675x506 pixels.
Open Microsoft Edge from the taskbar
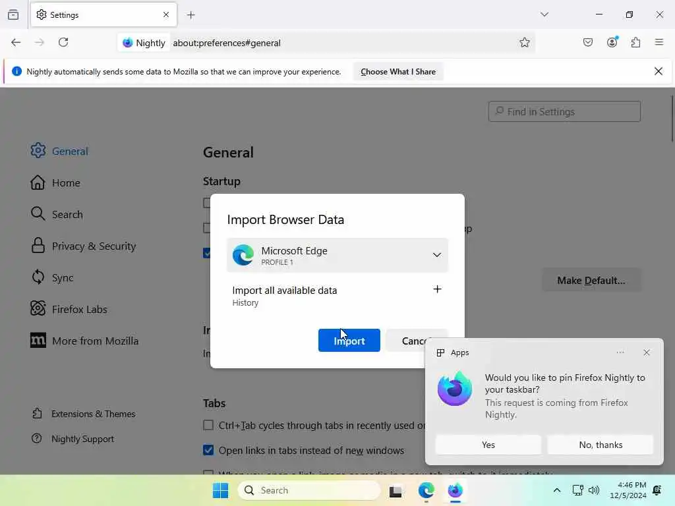(x=426, y=490)
